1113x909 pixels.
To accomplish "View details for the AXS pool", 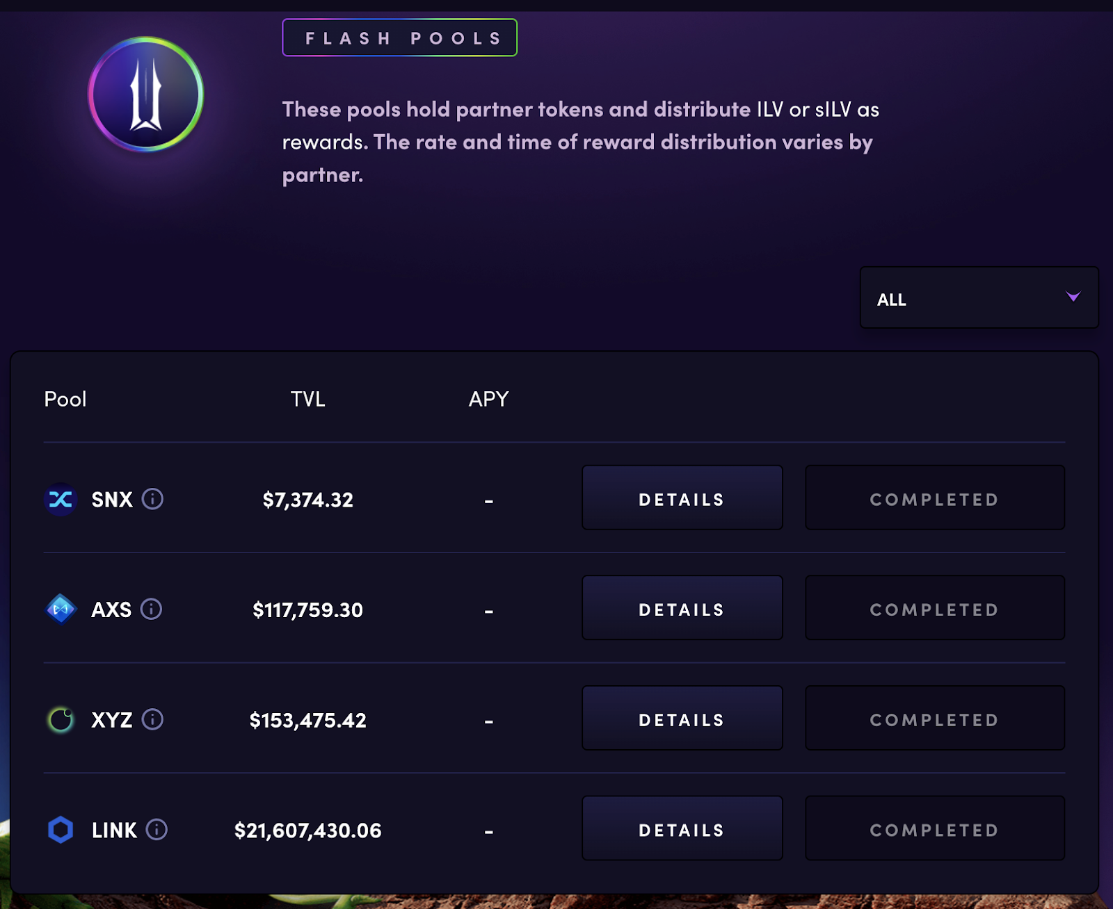I will coord(682,607).
